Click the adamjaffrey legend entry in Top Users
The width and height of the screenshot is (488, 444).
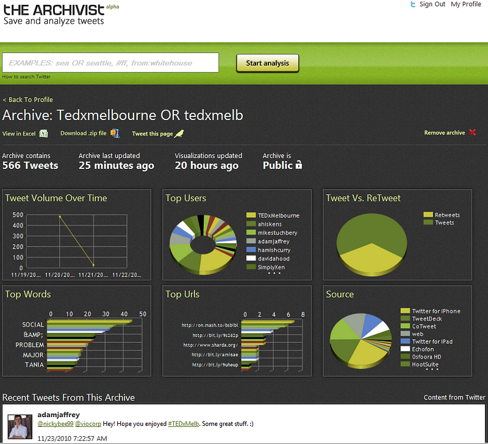pyautogui.click(x=273, y=241)
